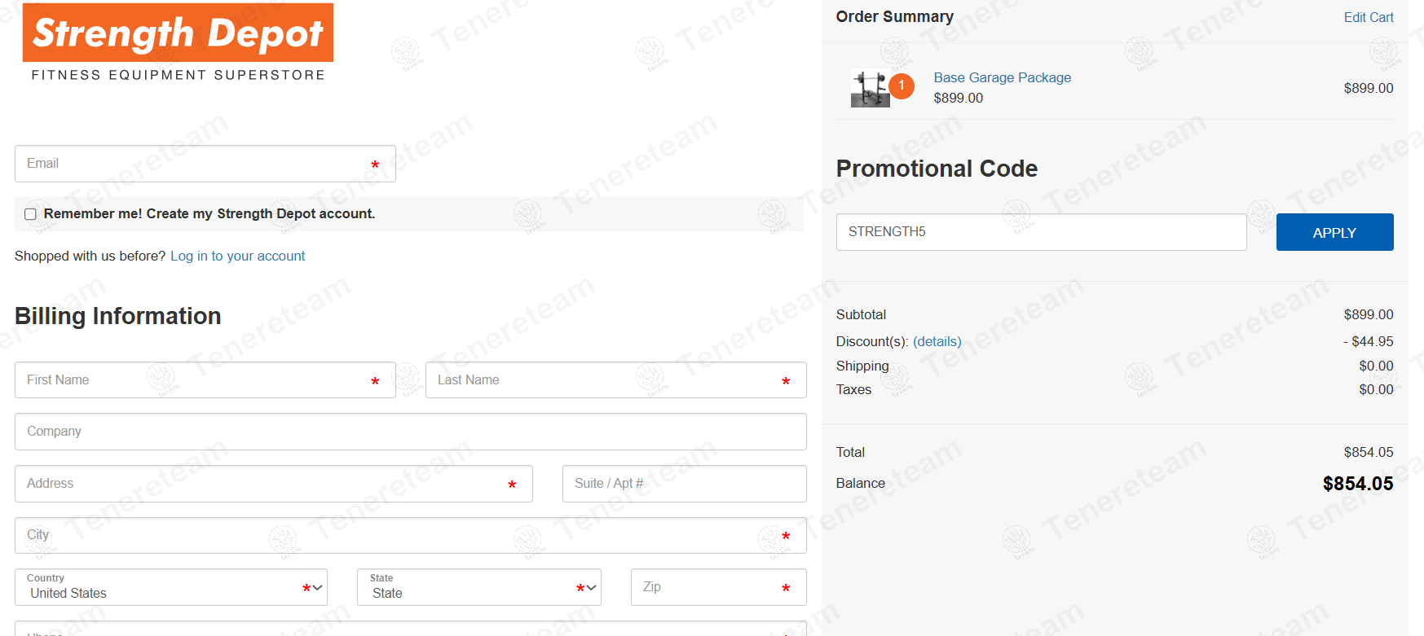Click the Strength Depot logo
The image size is (1424, 636).
tap(178, 42)
